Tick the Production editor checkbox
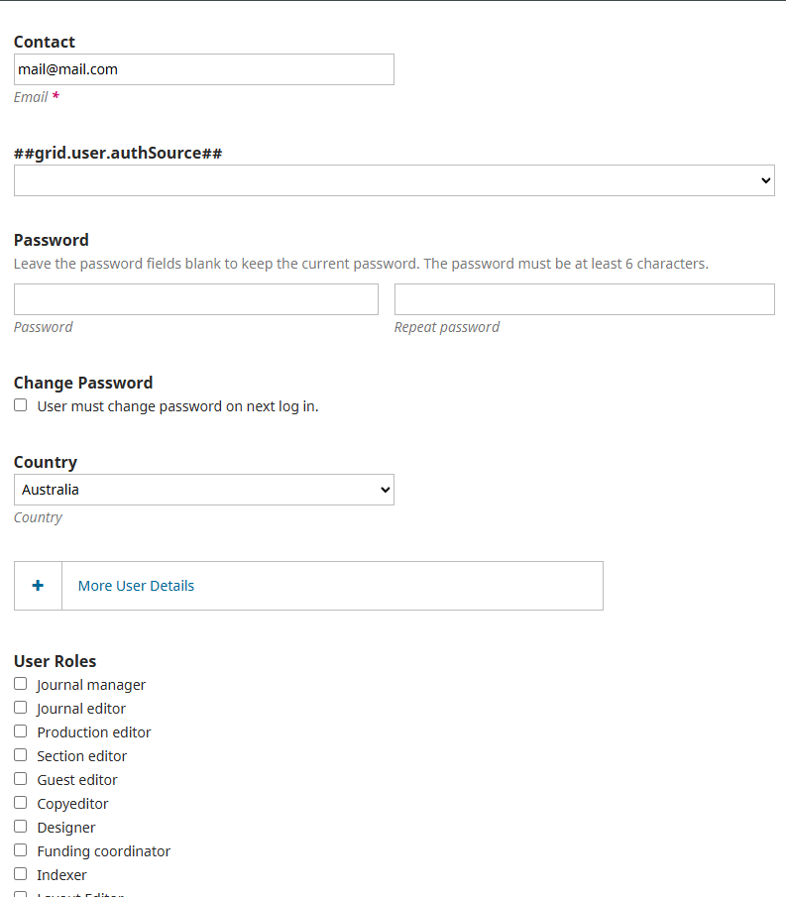Screen dimensions: 786x897 21,731
